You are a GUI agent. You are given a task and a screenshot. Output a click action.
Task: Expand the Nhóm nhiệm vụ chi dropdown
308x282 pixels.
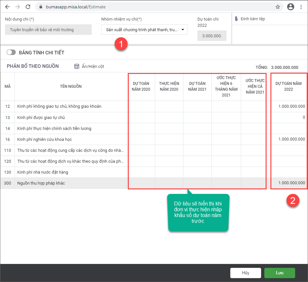point(182,30)
